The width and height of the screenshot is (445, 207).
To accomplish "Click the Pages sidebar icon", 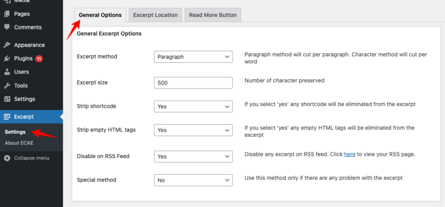I will [x=7, y=13].
